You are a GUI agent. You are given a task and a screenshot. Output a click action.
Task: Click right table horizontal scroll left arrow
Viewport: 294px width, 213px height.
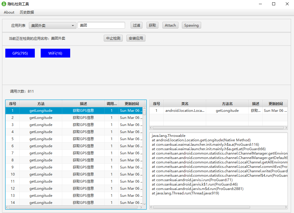[151, 128]
